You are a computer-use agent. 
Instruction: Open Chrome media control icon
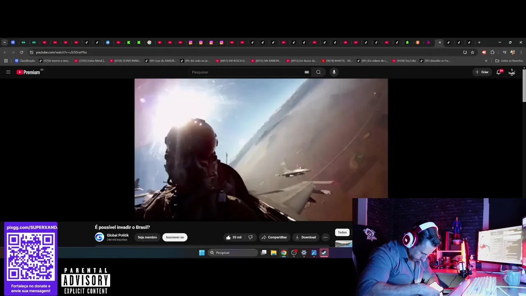[504, 52]
